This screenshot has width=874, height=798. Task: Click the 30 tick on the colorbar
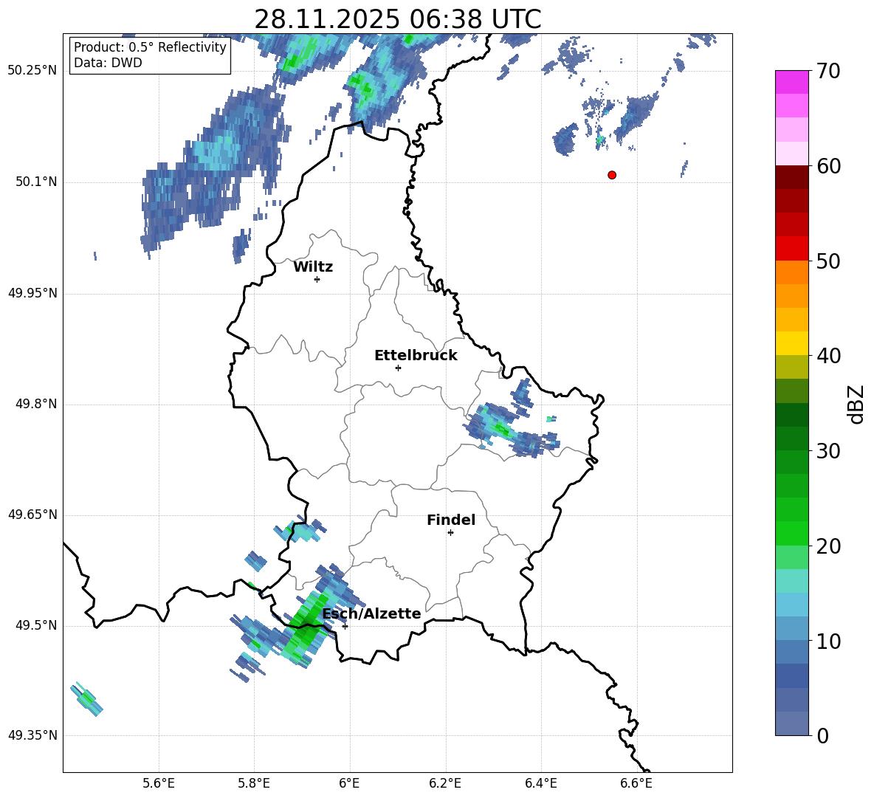point(828,451)
